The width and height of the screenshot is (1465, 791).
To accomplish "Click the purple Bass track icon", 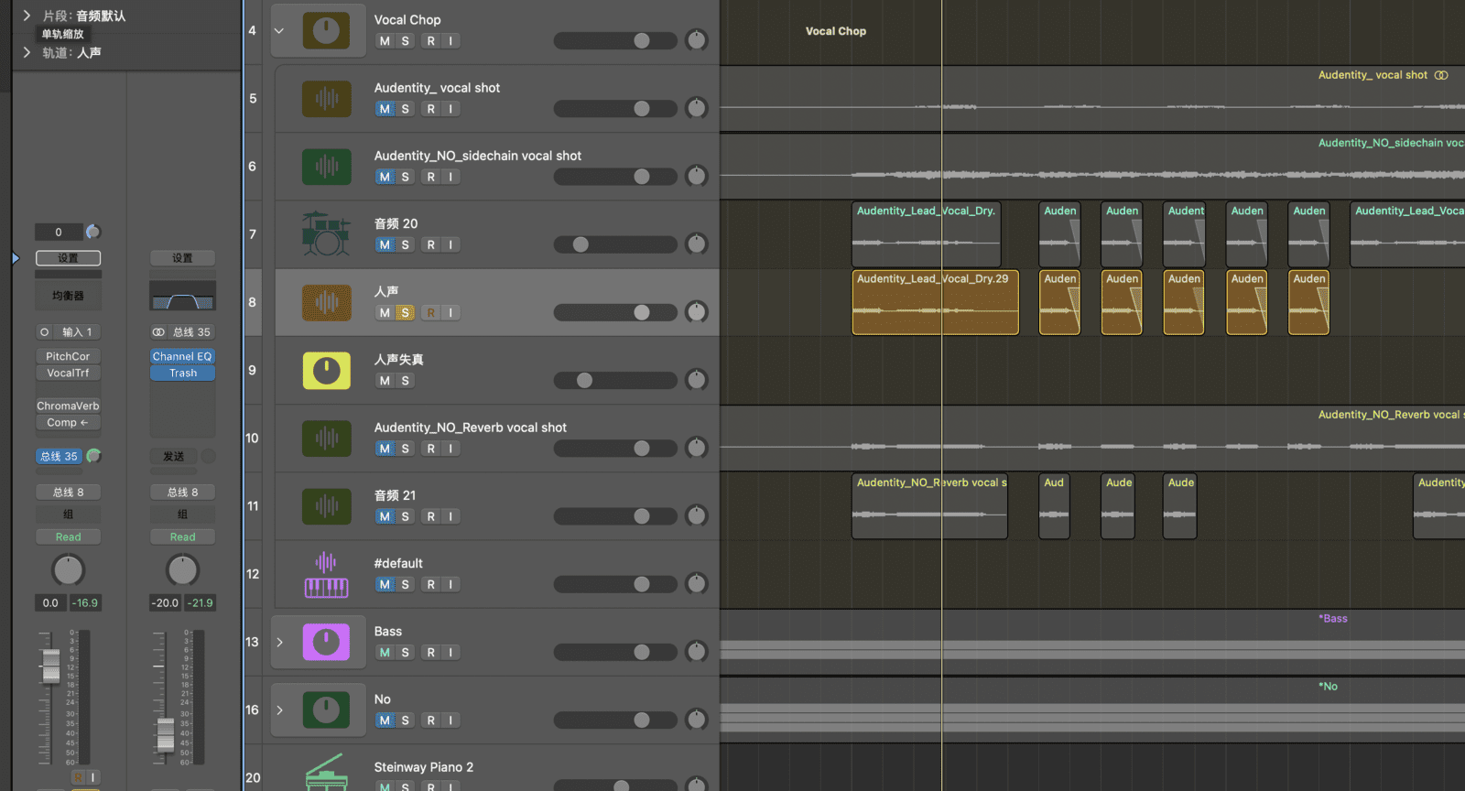I will [326, 642].
